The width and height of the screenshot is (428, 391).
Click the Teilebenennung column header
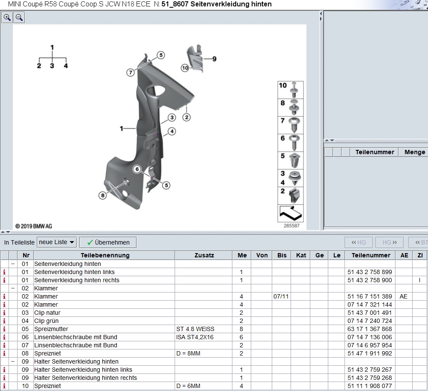pyautogui.click(x=104, y=255)
